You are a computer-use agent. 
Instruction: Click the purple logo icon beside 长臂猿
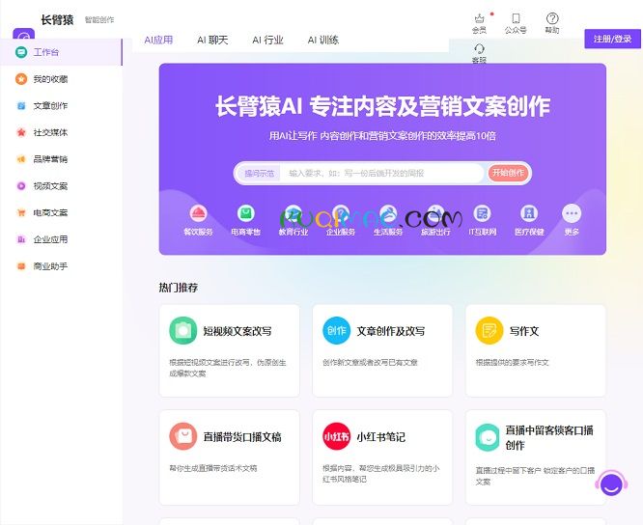point(24,34)
